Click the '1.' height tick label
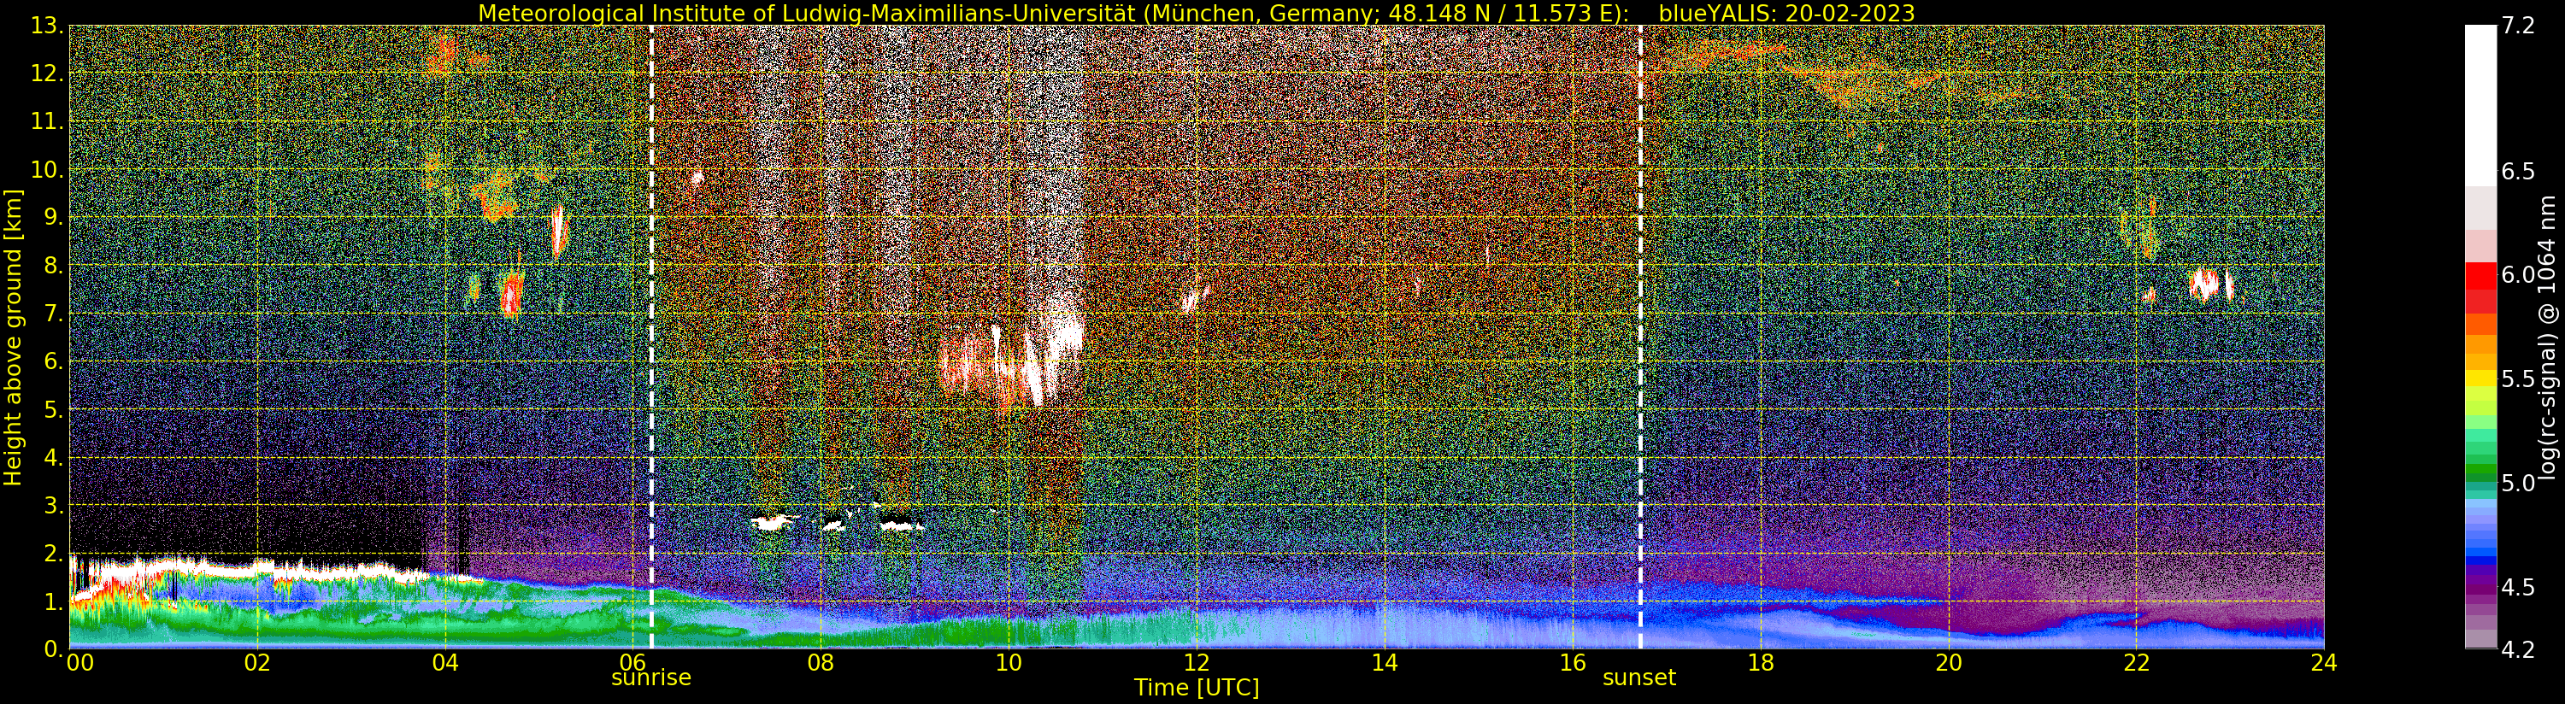This screenshot has width=2565, height=704. click(x=54, y=601)
